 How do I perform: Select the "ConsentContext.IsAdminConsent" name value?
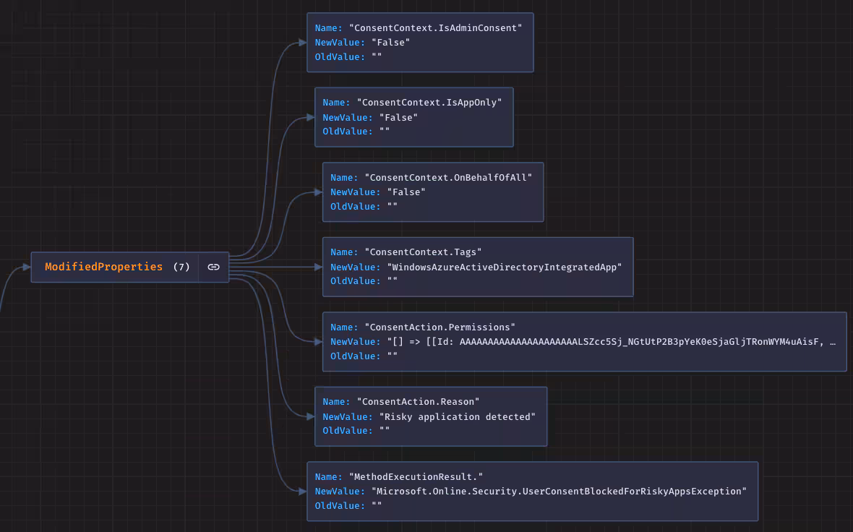(435, 28)
